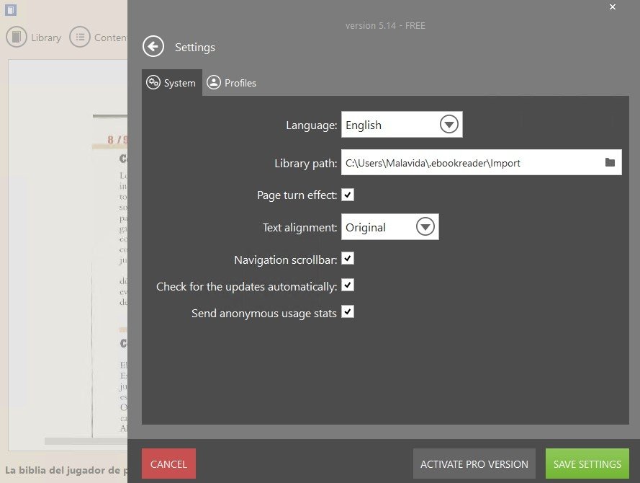This screenshot has width=640, height=483.
Task: Uncheck Send anonymous usage stats
Action: tap(348, 312)
